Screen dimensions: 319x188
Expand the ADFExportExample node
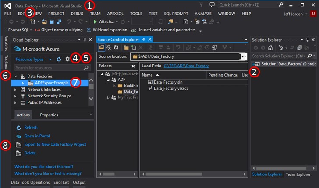(x=23, y=83)
